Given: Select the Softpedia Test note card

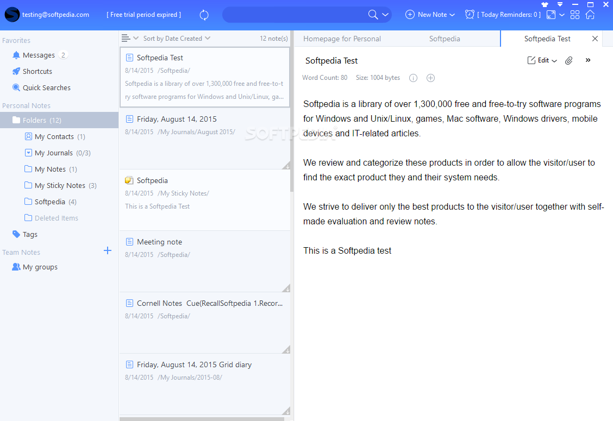Looking at the screenshot, I should click(205, 77).
